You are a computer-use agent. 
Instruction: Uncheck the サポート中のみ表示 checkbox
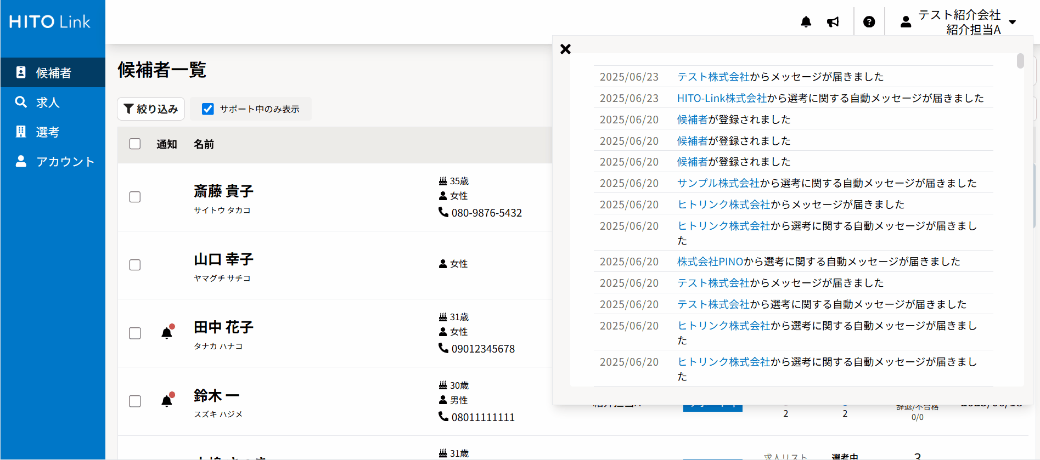tap(208, 109)
